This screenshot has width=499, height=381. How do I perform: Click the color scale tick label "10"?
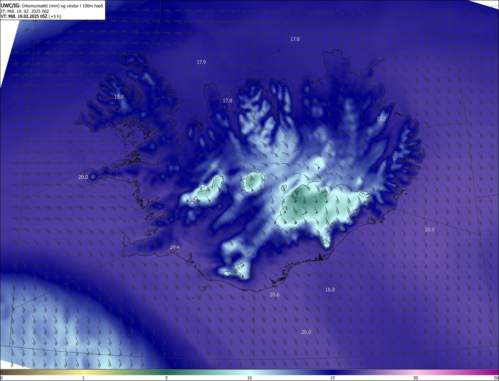pos(249,378)
